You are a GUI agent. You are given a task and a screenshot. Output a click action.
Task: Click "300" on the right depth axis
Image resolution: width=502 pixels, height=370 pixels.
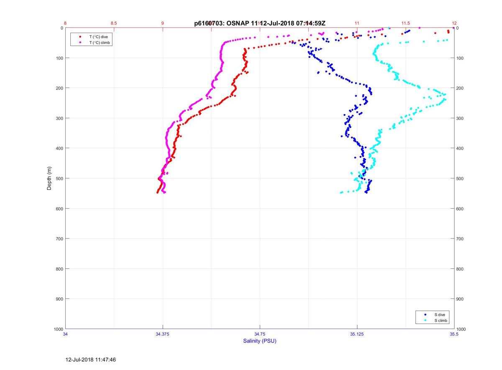(460, 118)
